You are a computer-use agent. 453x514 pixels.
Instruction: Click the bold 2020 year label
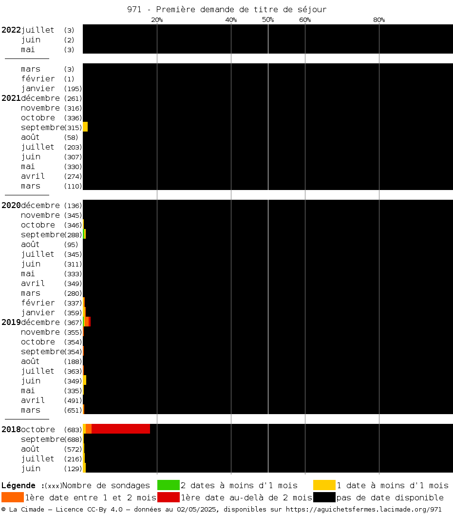[11, 205]
